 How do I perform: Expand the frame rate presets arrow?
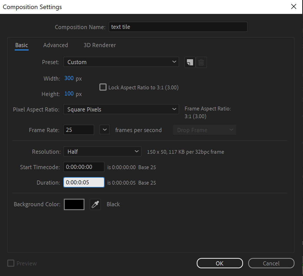tap(105, 130)
